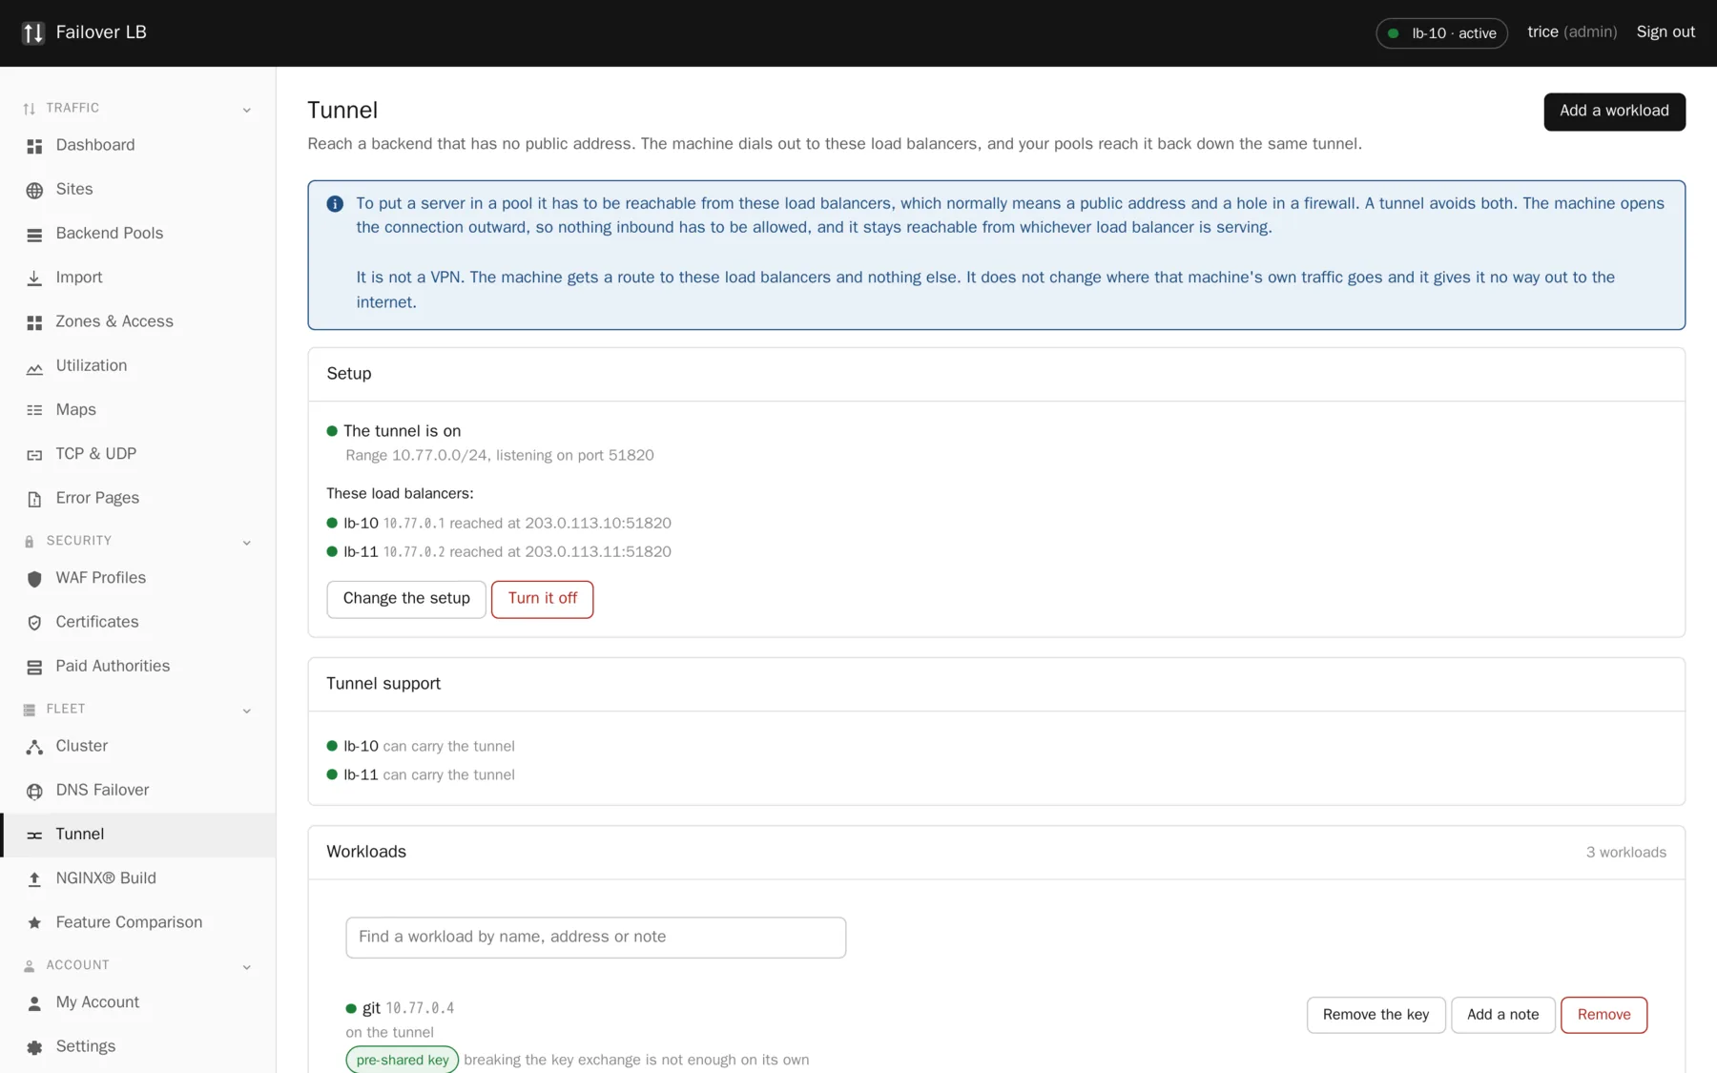The image size is (1717, 1073).
Task: Click the Error Pages document icon
Action: coord(34,499)
